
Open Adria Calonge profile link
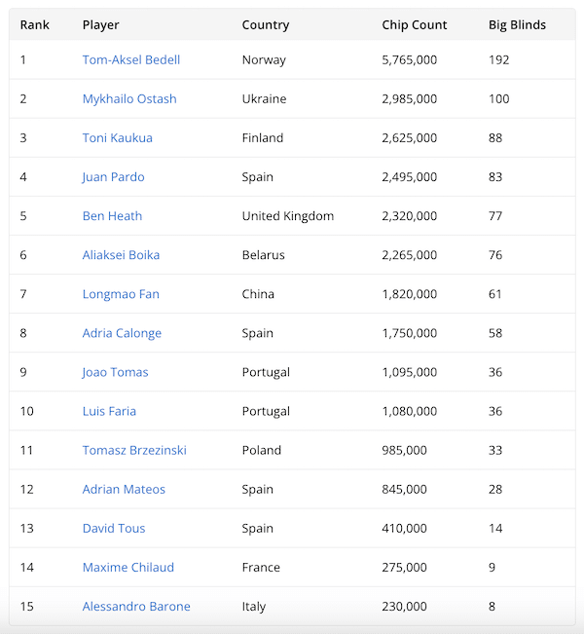(x=122, y=333)
